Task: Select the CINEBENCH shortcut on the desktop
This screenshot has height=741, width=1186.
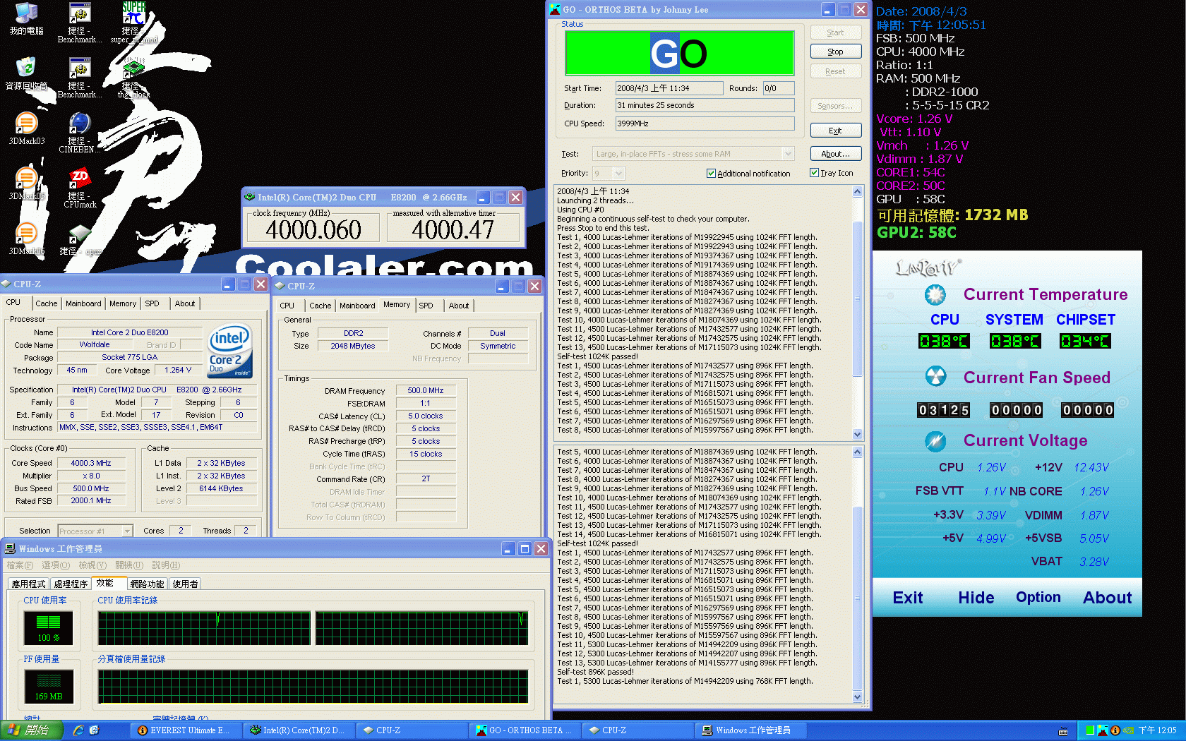Action: tap(80, 133)
